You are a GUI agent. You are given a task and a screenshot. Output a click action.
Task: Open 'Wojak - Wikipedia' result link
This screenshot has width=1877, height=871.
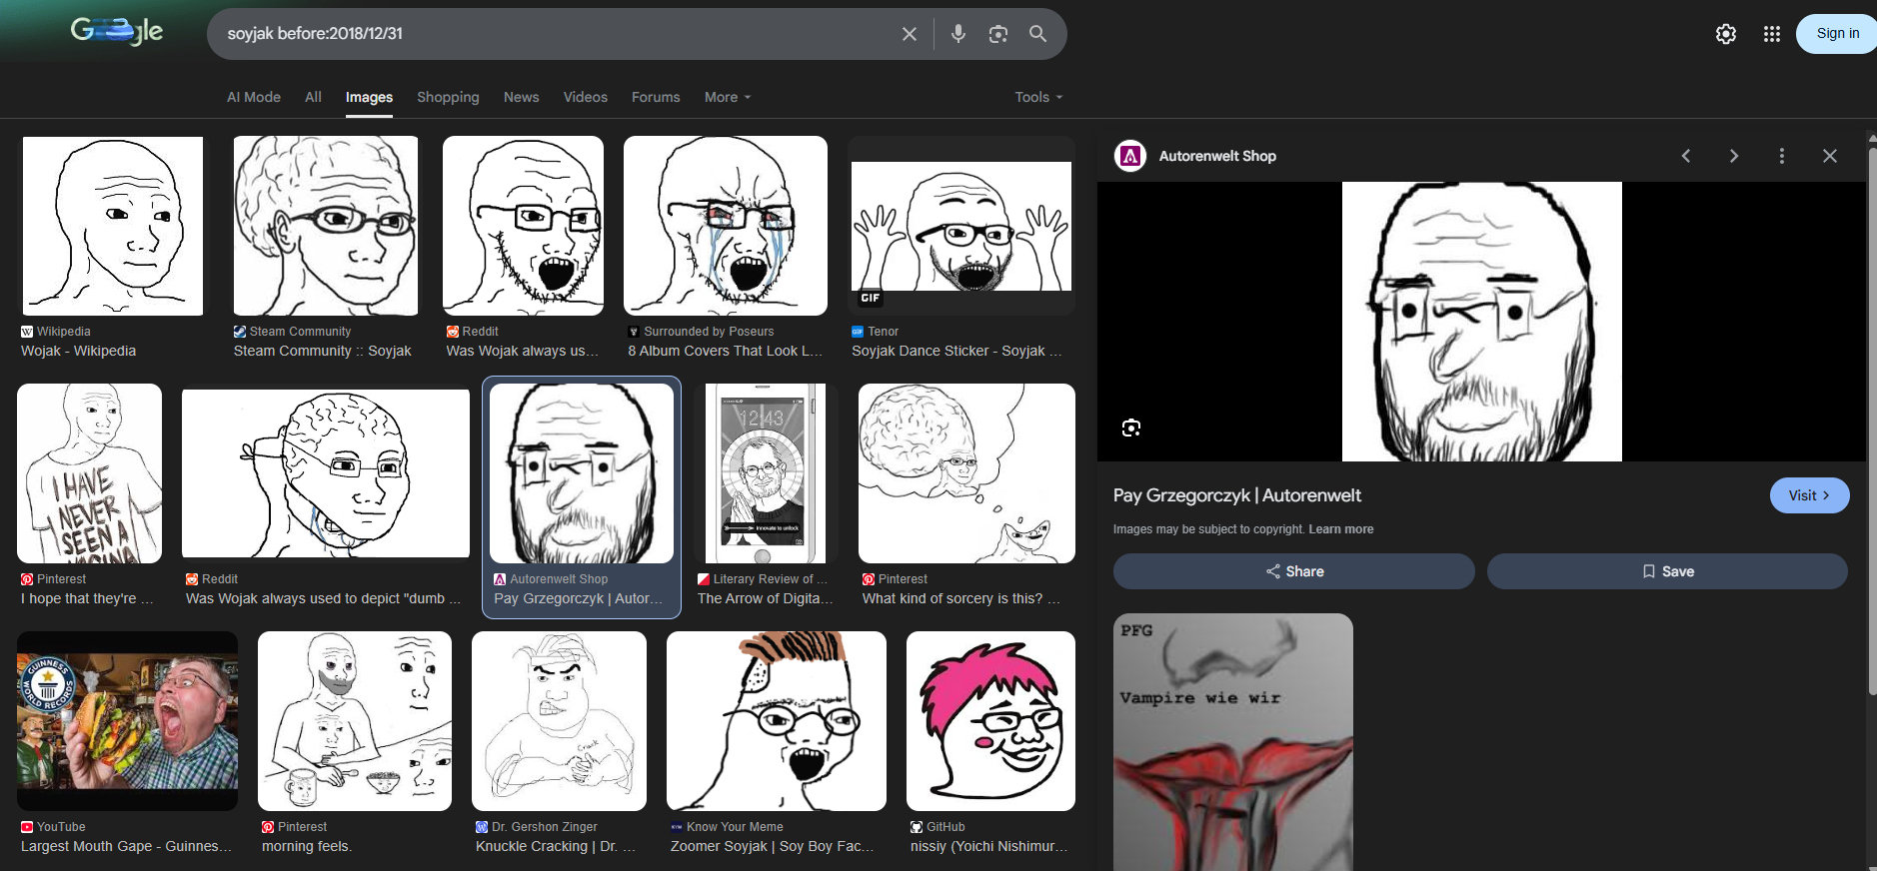tap(79, 351)
